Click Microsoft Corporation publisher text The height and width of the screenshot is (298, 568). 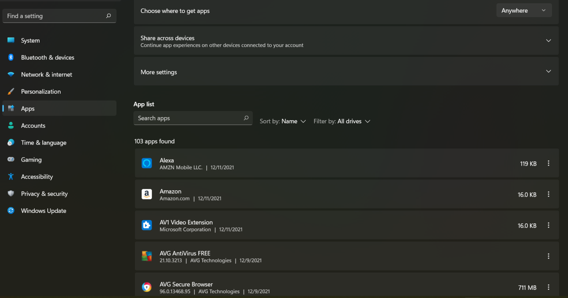185,230
